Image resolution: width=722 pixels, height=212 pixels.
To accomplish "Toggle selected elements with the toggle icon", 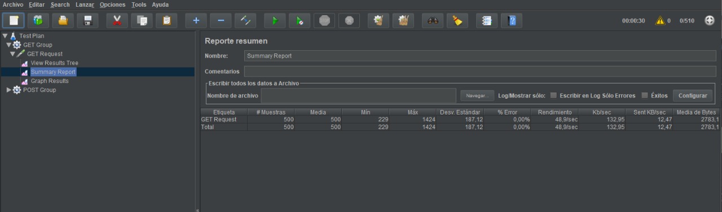I will tap(245, 20).
